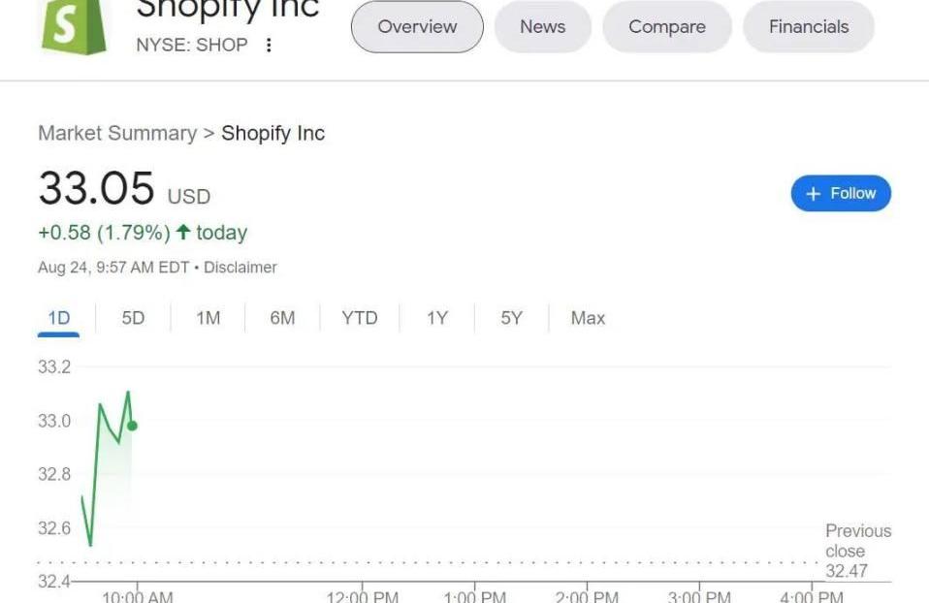Select the Max chart range
The width and height of the screenshot is (929, 603).
pos(588,318)
